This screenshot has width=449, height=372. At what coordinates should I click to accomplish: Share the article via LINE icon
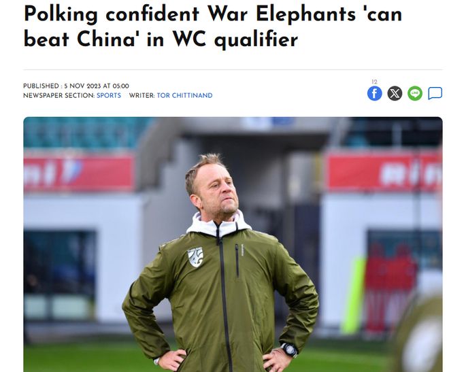[415, 94]
